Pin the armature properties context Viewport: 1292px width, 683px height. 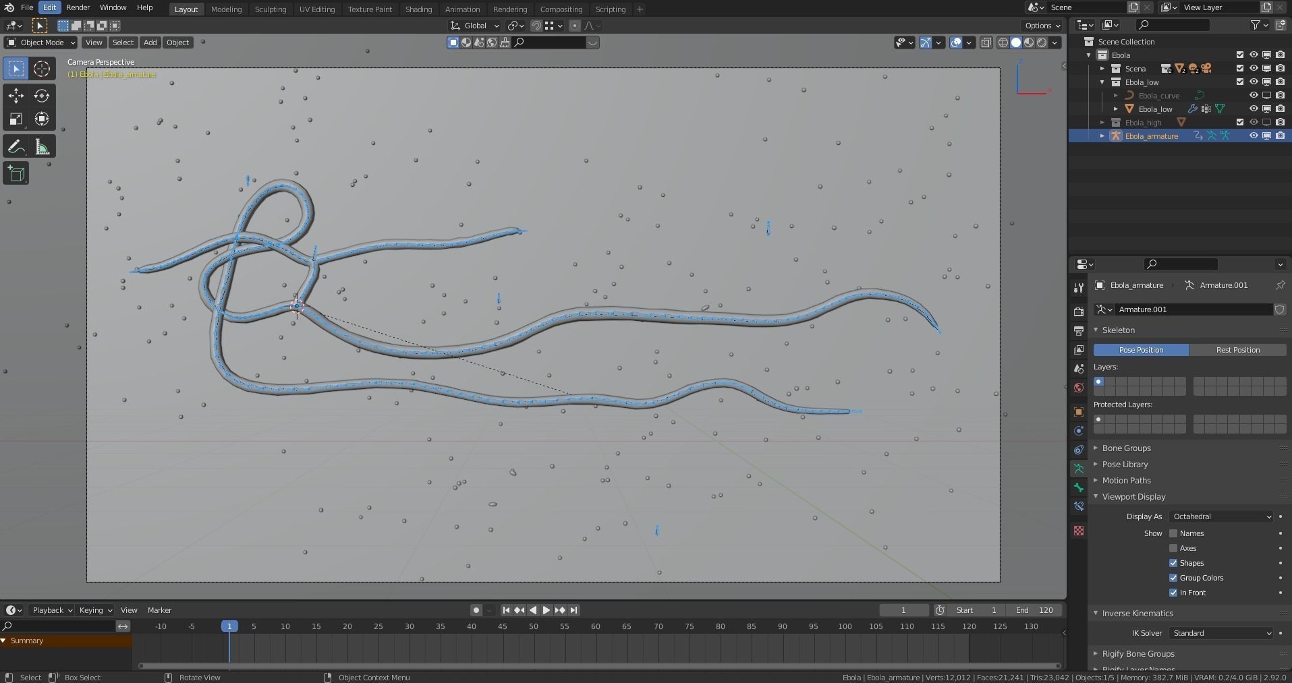[x=1280, y=285]
